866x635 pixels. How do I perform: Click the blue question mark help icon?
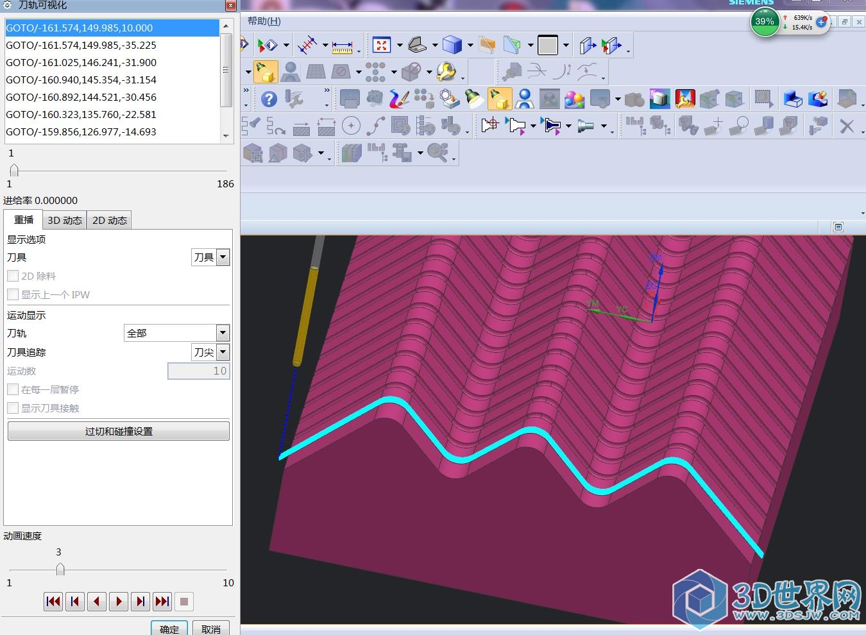pos(269,99)
